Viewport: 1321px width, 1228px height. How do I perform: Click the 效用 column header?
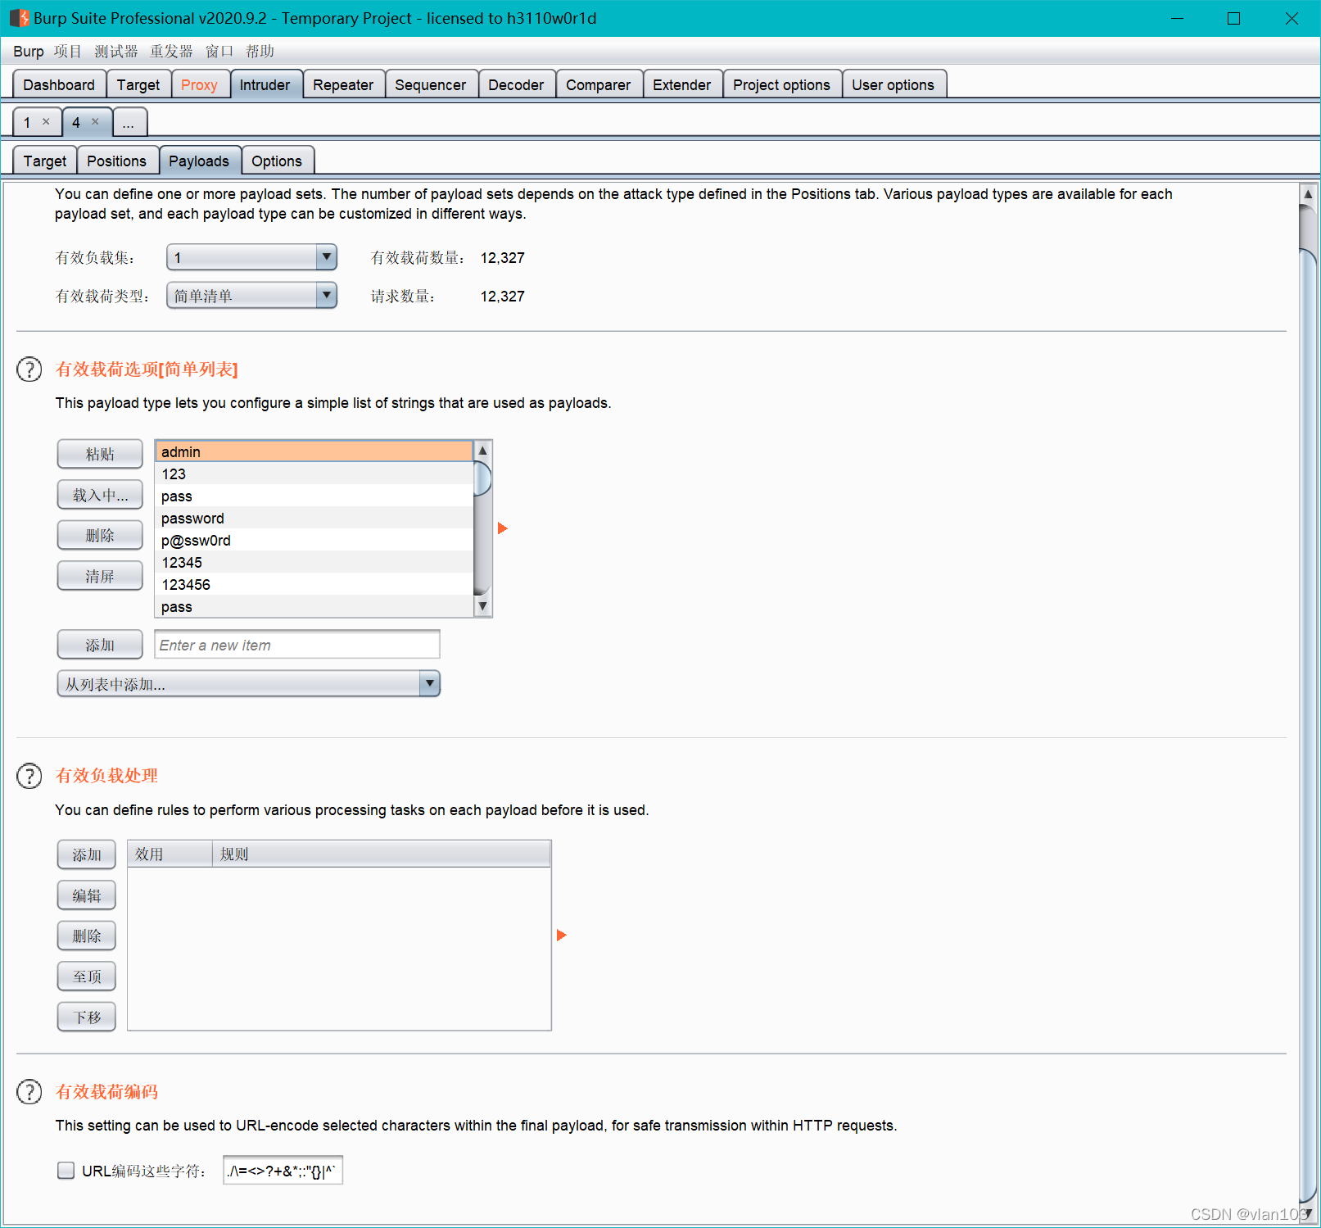pos(170,854)
